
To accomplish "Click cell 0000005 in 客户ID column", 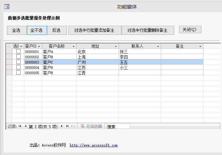I will (x=33, y=72).
